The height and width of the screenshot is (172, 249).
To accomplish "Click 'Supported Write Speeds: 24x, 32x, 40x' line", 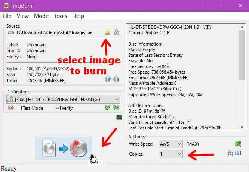I will click(165, 94).
